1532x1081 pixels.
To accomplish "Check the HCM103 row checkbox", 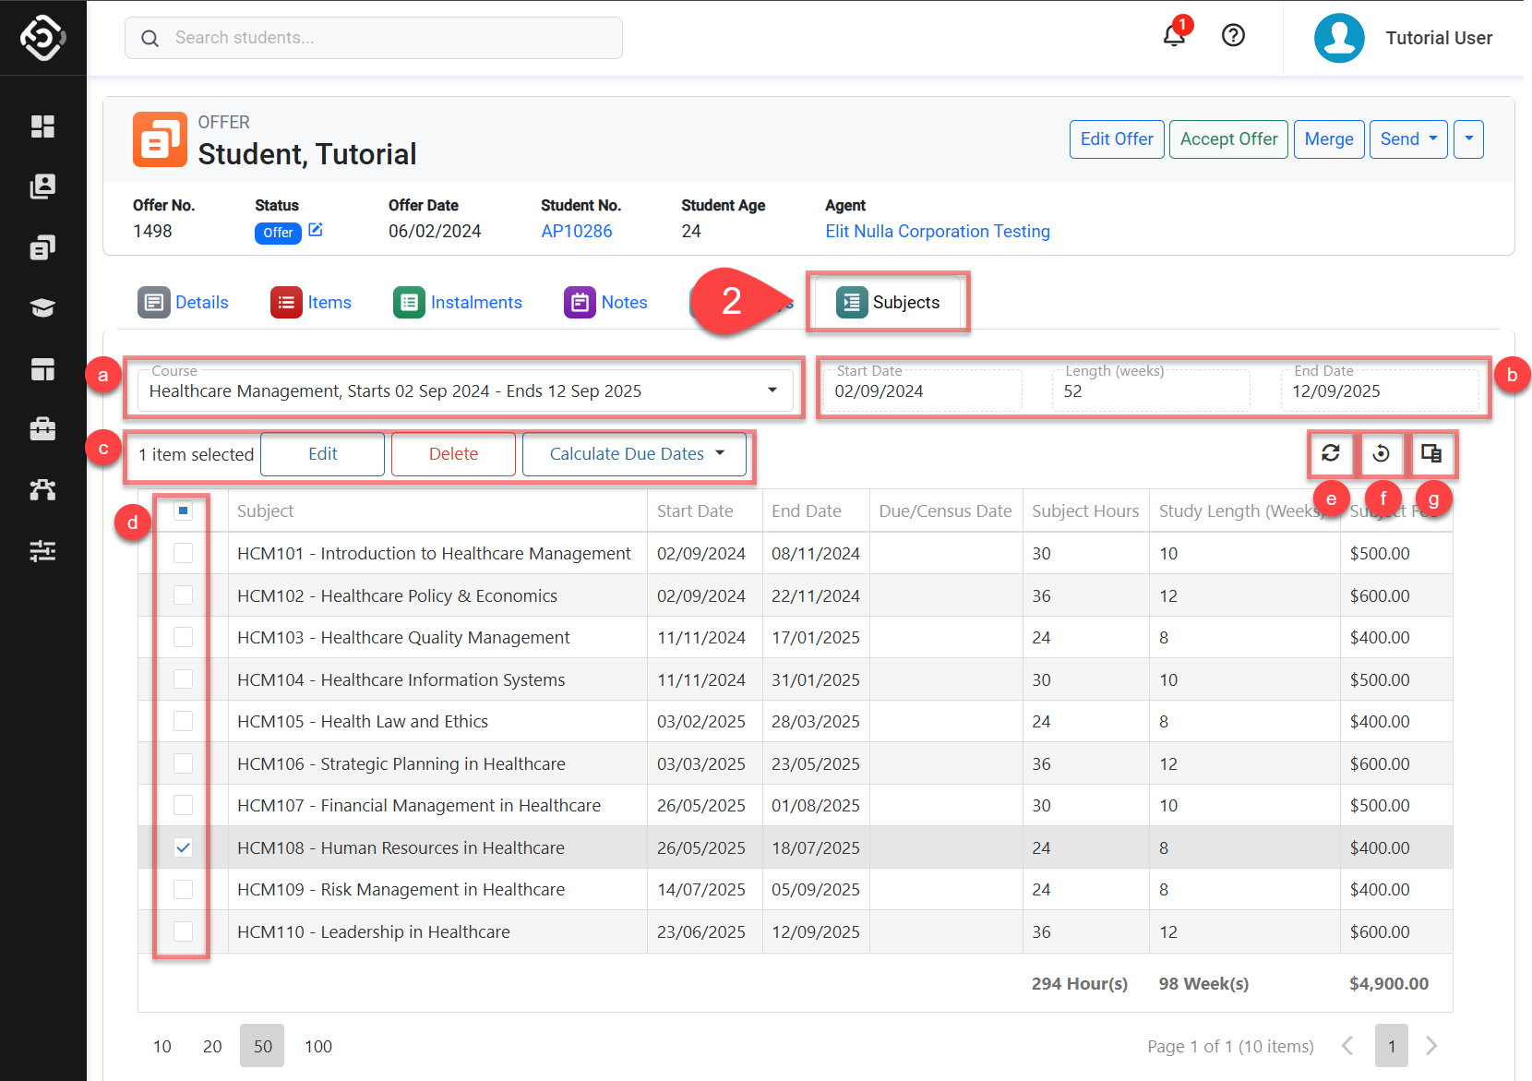I will 183,637.
